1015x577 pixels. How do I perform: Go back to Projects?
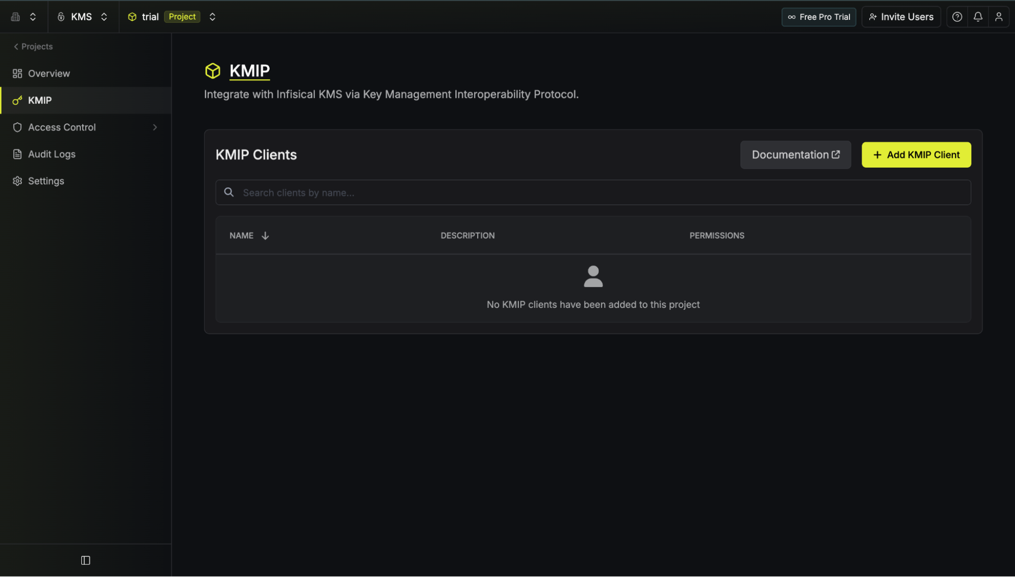point(33,46)
